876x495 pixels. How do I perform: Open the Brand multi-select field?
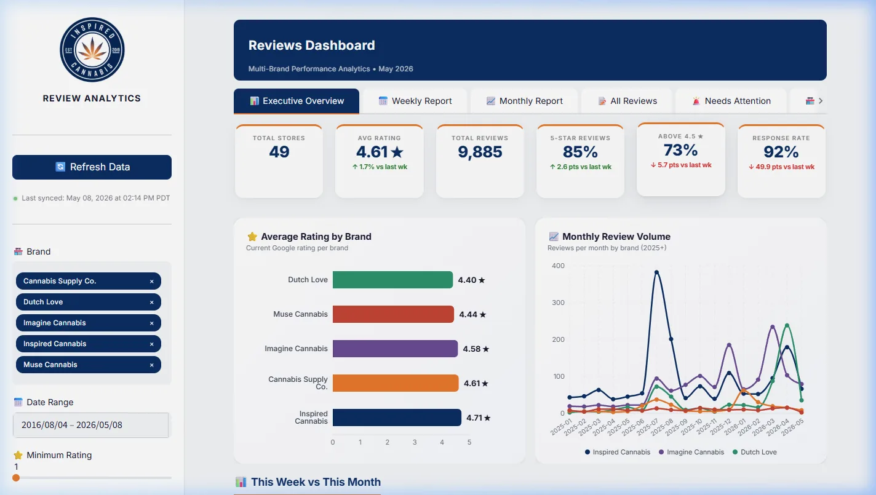92,323
